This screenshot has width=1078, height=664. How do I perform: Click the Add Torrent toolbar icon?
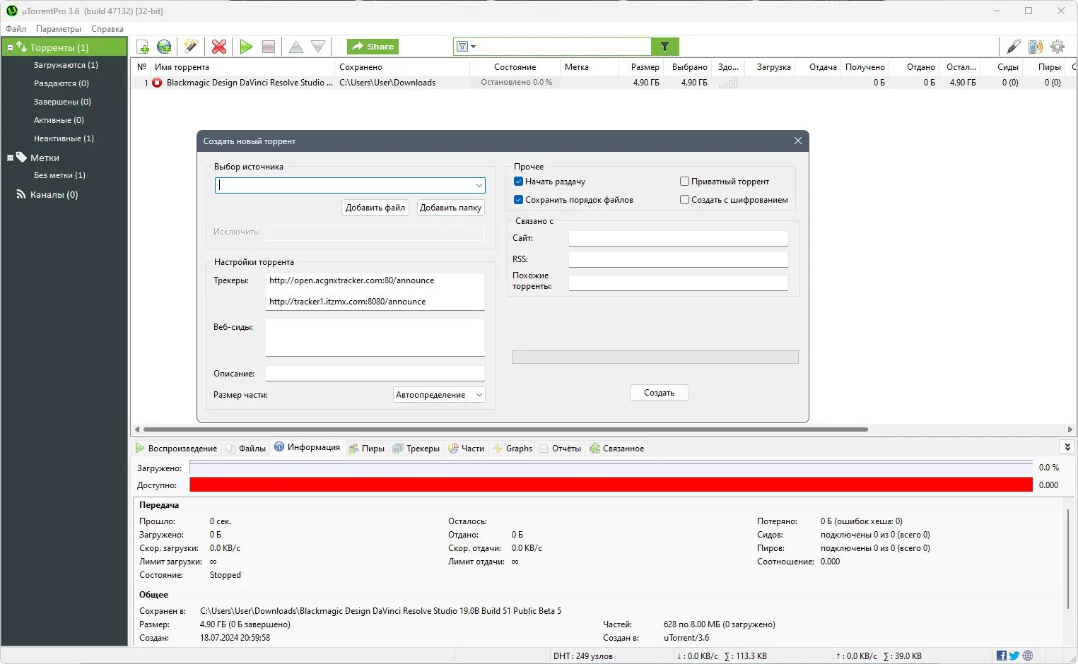[x=143, y=47]
